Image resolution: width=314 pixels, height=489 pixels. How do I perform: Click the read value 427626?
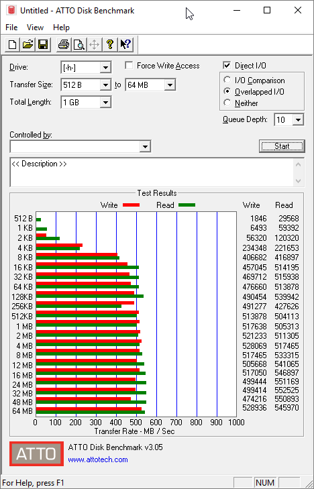tap(286, 307)
